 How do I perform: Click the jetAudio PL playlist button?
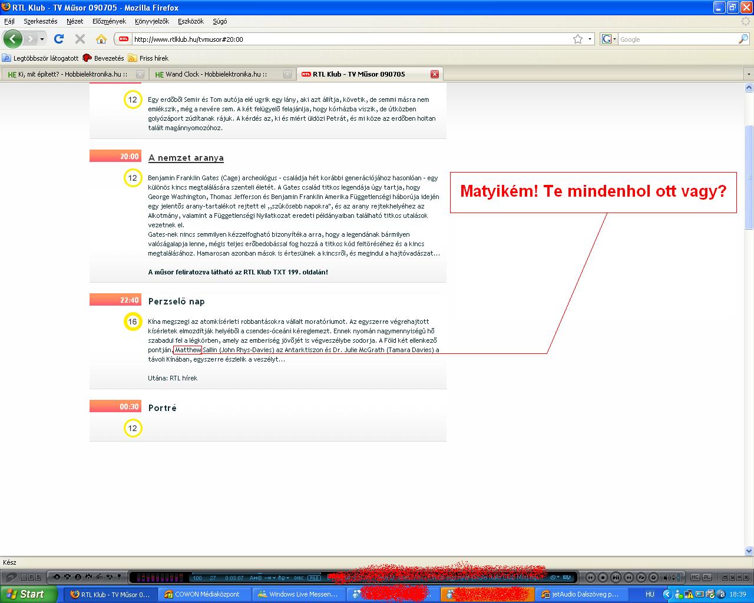coord(707,578)
